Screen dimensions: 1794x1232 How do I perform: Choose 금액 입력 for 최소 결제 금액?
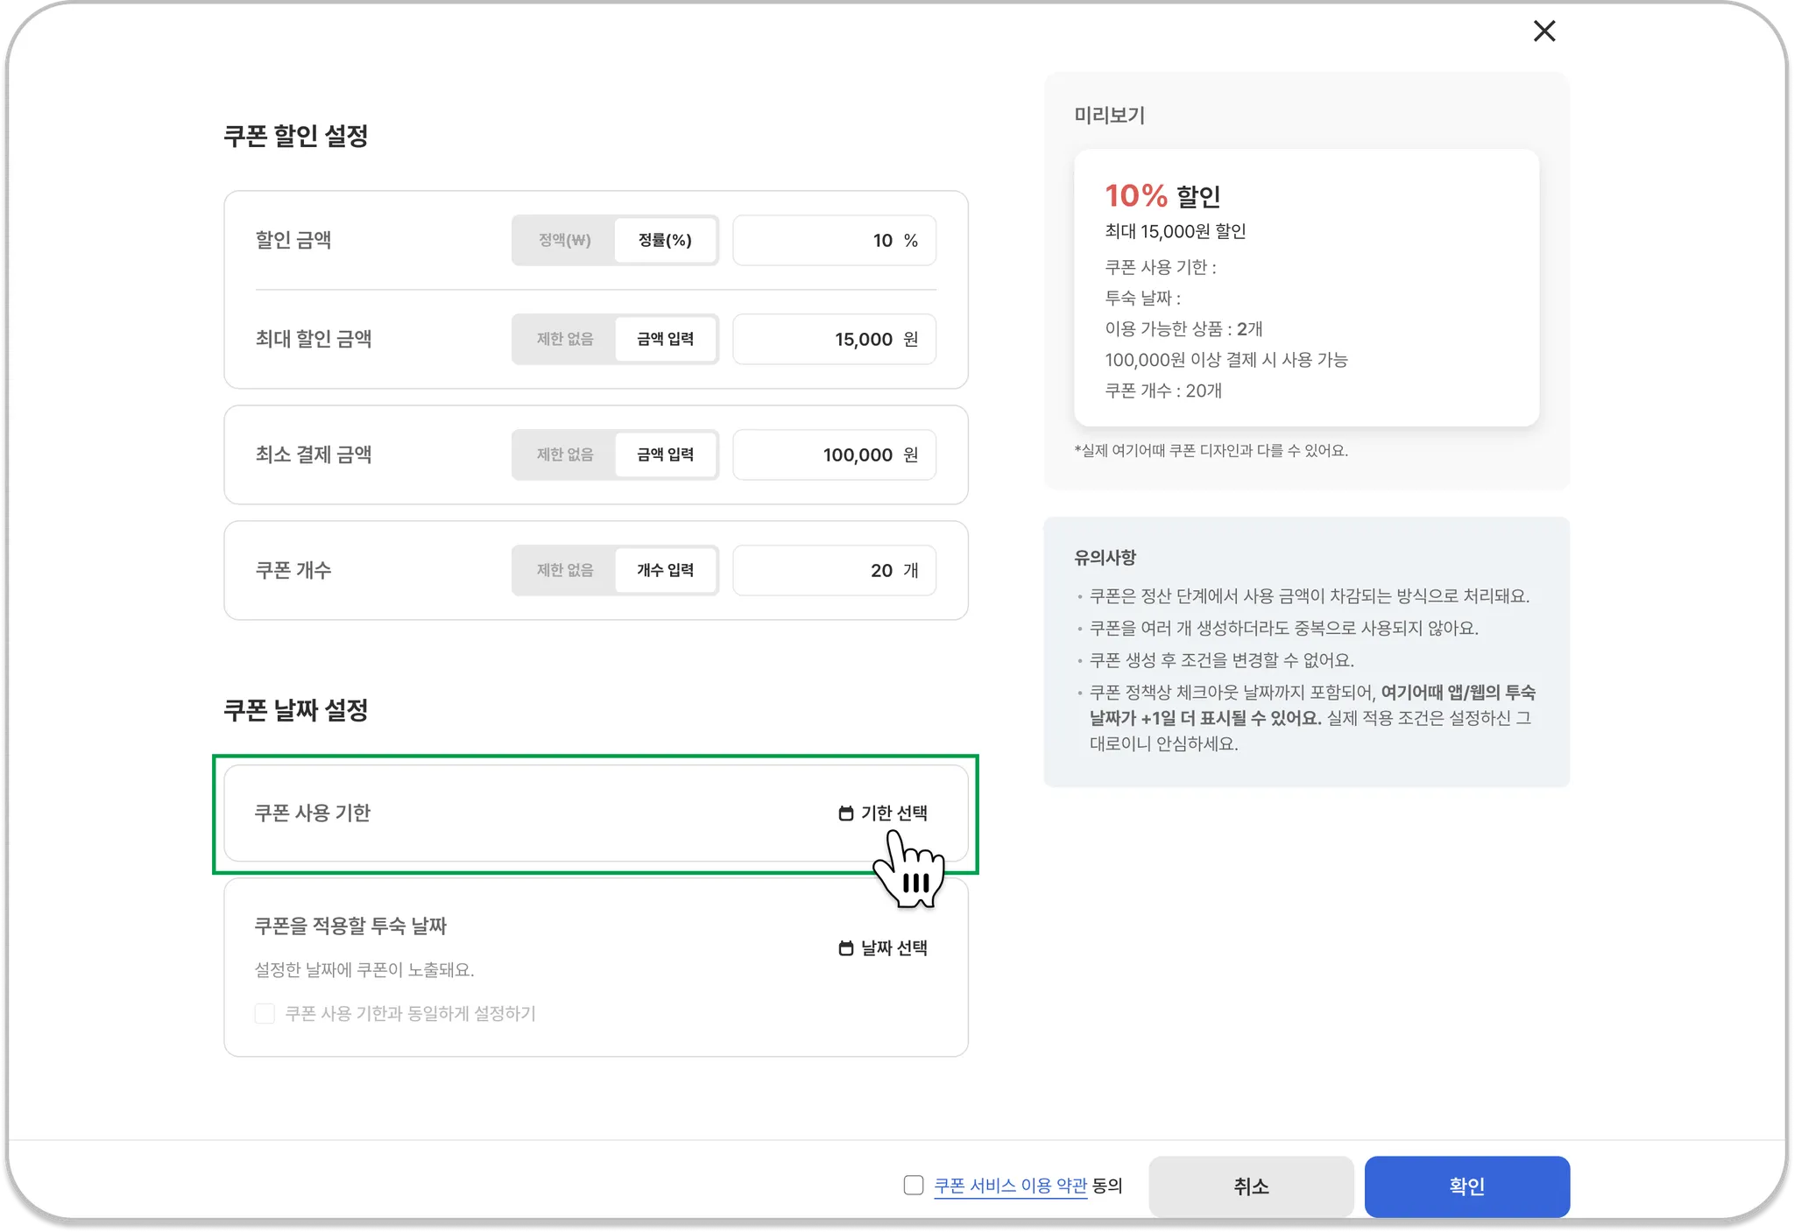point(665,455)
